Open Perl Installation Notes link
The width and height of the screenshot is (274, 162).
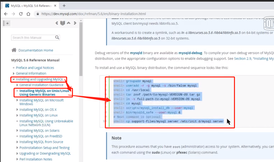pos(36,159)
